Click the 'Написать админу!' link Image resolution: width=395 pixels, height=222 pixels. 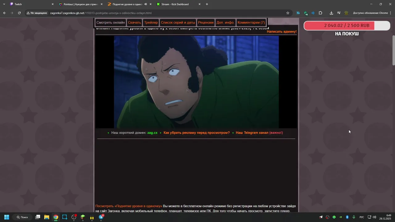[282, 31]
